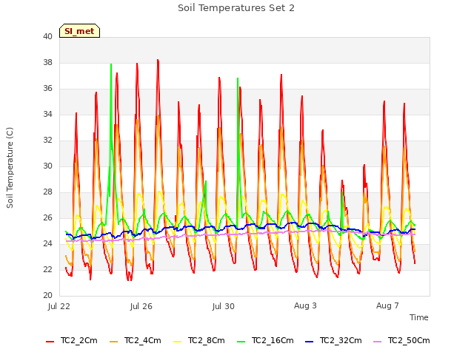Screen dimensions: 474x355
Task: Click the Jul 26 date tick label
Action: (141, 306)
